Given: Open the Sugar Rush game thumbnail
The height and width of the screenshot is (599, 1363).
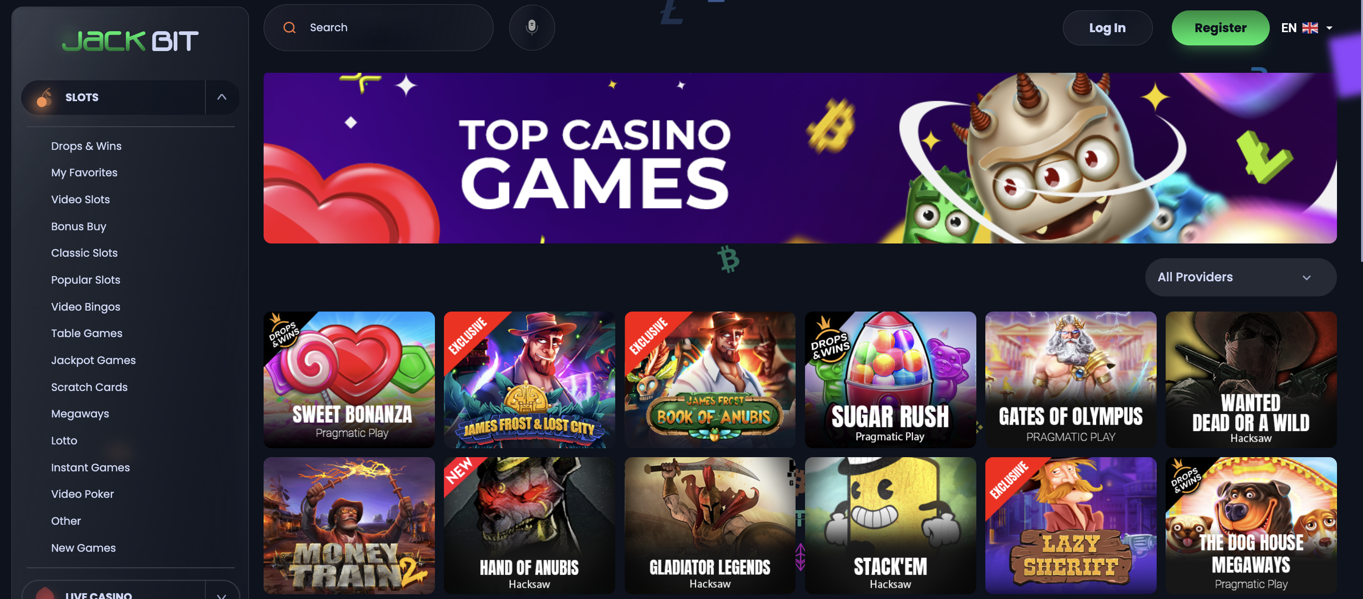Looking at the screenshot, I should pyautogui.click(x=890, y=379).
